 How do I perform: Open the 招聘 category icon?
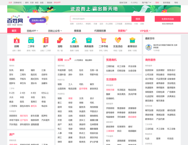click(x=17, y=40)
